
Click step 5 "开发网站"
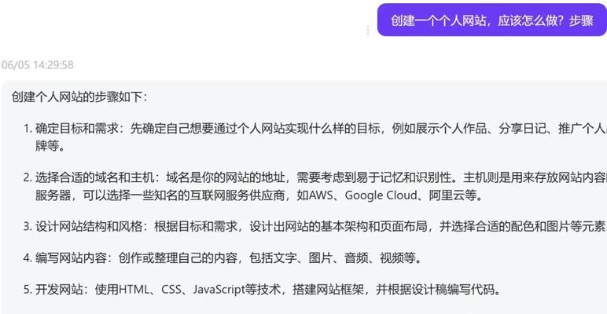[x=59, y=289]
